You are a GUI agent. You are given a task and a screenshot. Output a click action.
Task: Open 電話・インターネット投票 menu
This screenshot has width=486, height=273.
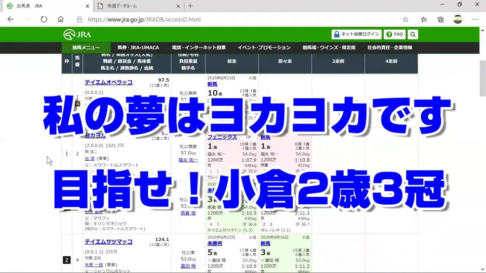click(x=198, y=48)
